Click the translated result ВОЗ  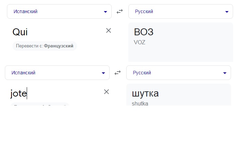click(144, 32)
